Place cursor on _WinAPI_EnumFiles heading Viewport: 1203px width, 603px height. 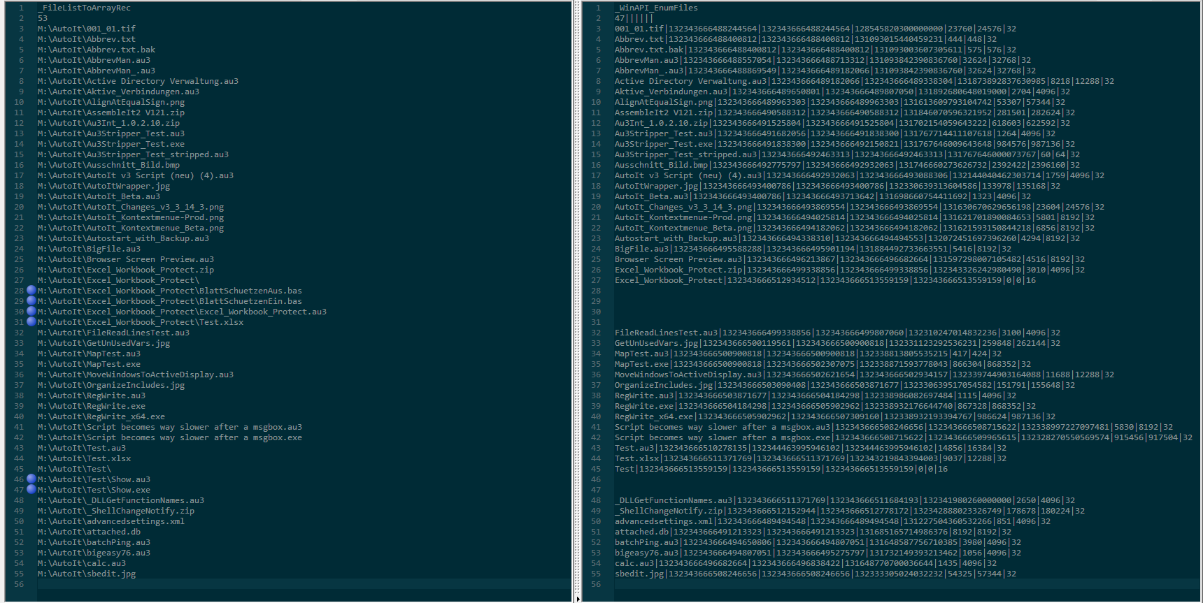click(x=657, y=8)
